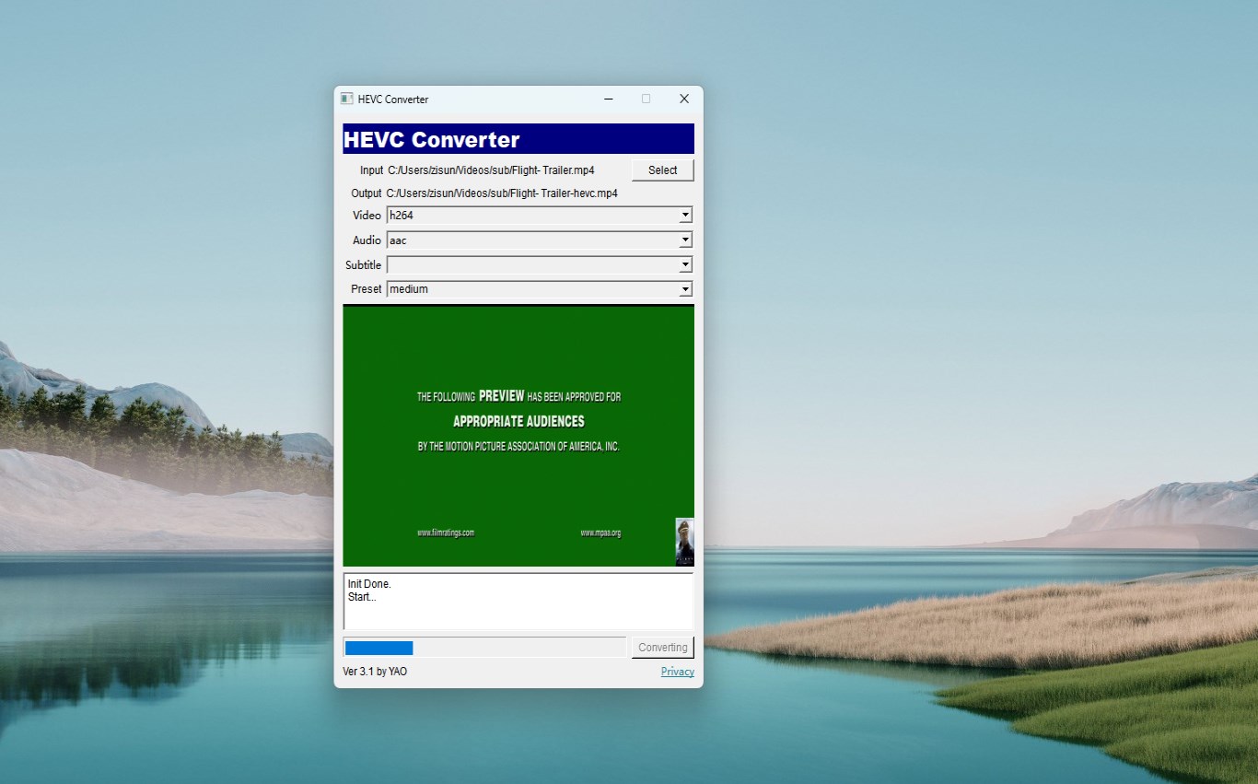Click the Converting button
The width and height of the screenshot is (1258, 784).
(662, 647)
